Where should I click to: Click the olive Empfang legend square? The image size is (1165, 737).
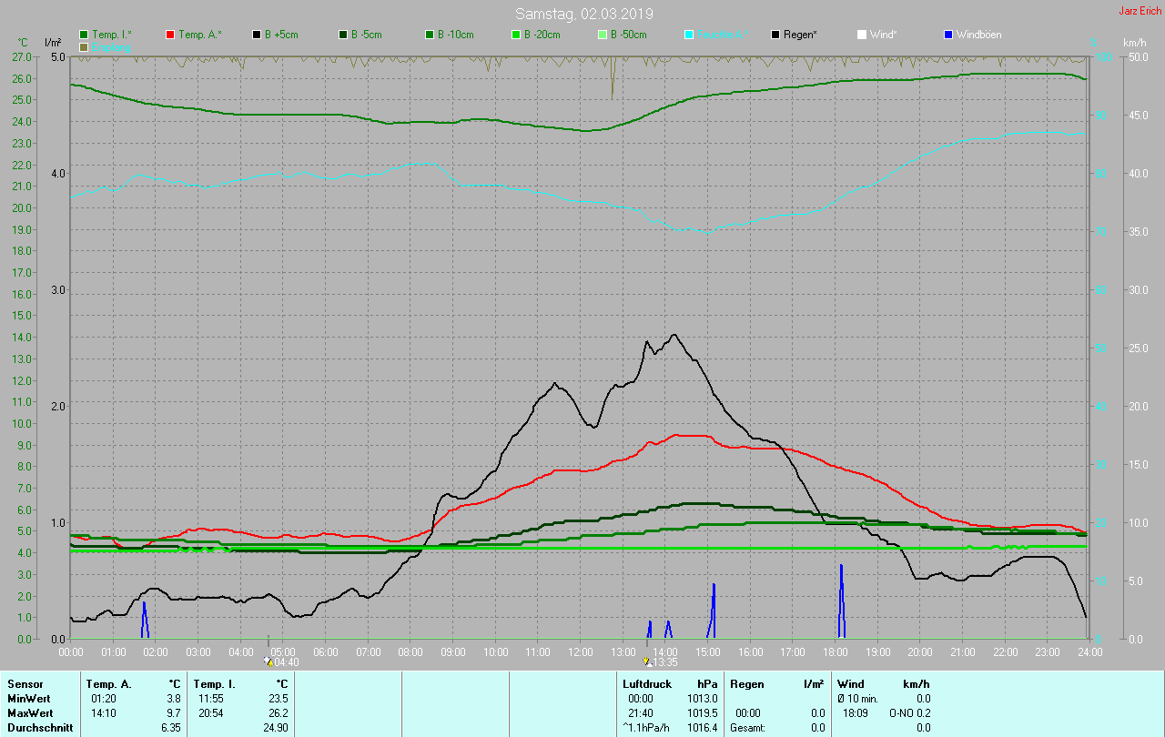84,46
